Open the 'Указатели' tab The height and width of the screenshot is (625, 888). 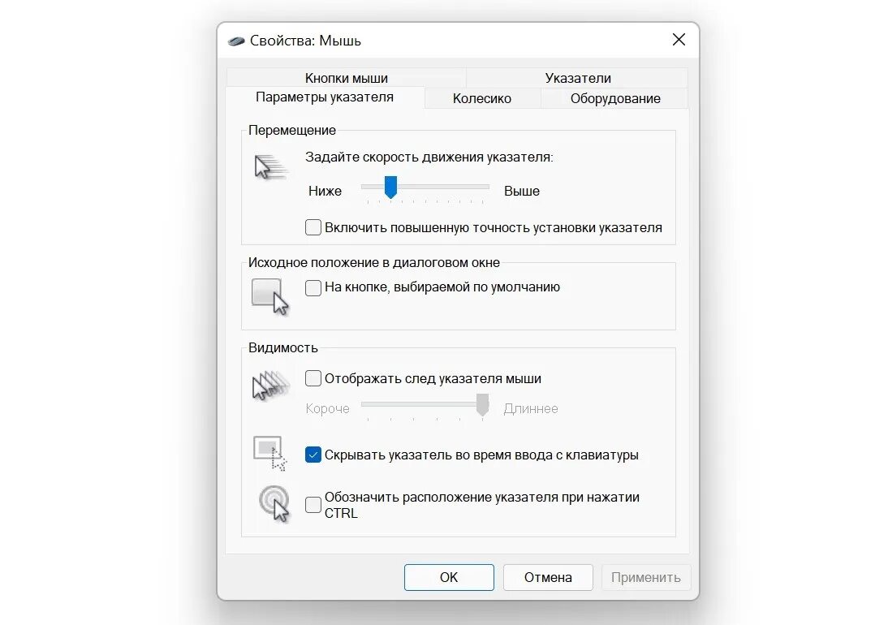coord(578,78)
